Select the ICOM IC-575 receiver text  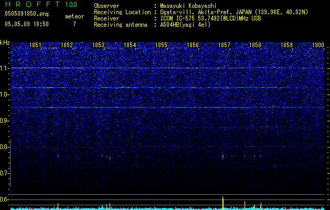[182, 18]
